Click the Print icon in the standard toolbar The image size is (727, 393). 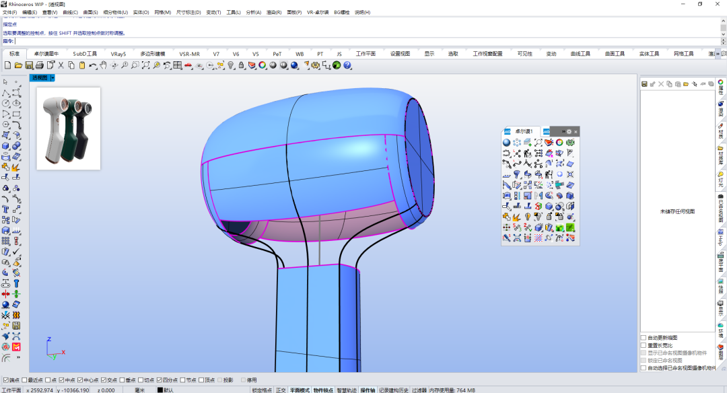point(40,65)
